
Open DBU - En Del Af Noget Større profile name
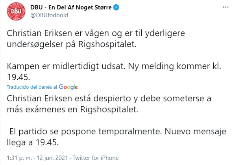click(x=71, y=7)
